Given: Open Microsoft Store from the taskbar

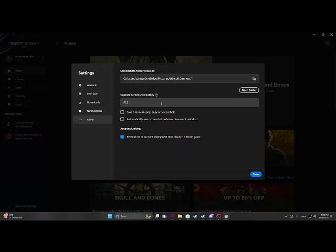Looking at the screenshot, I should click(x=188, y=216).
